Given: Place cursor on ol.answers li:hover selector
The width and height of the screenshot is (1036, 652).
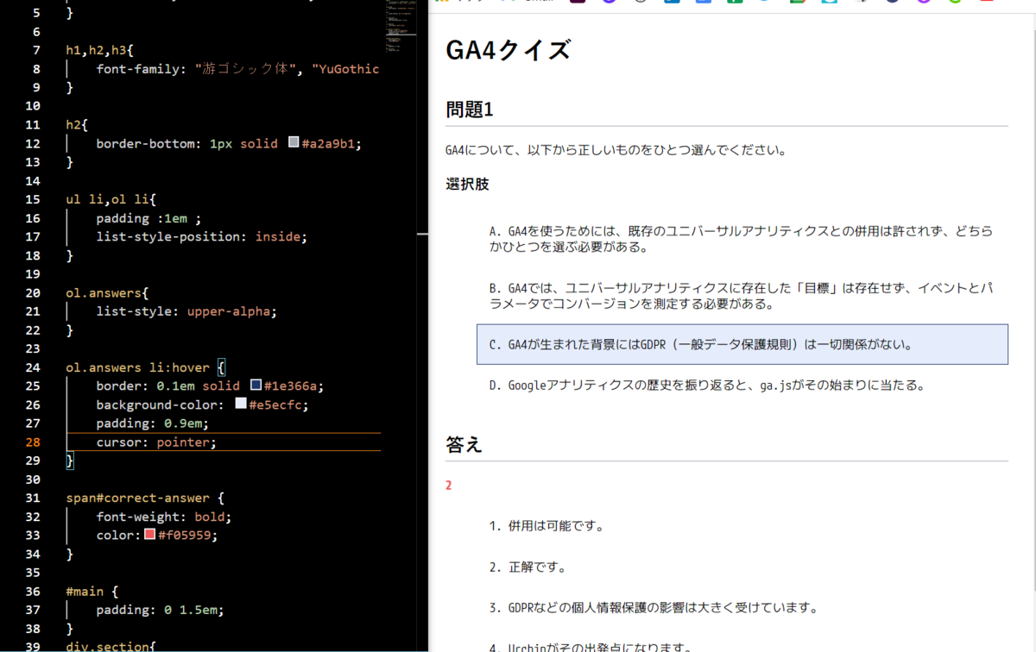Looking at the screenshot, I should click(x=145, y=367).
